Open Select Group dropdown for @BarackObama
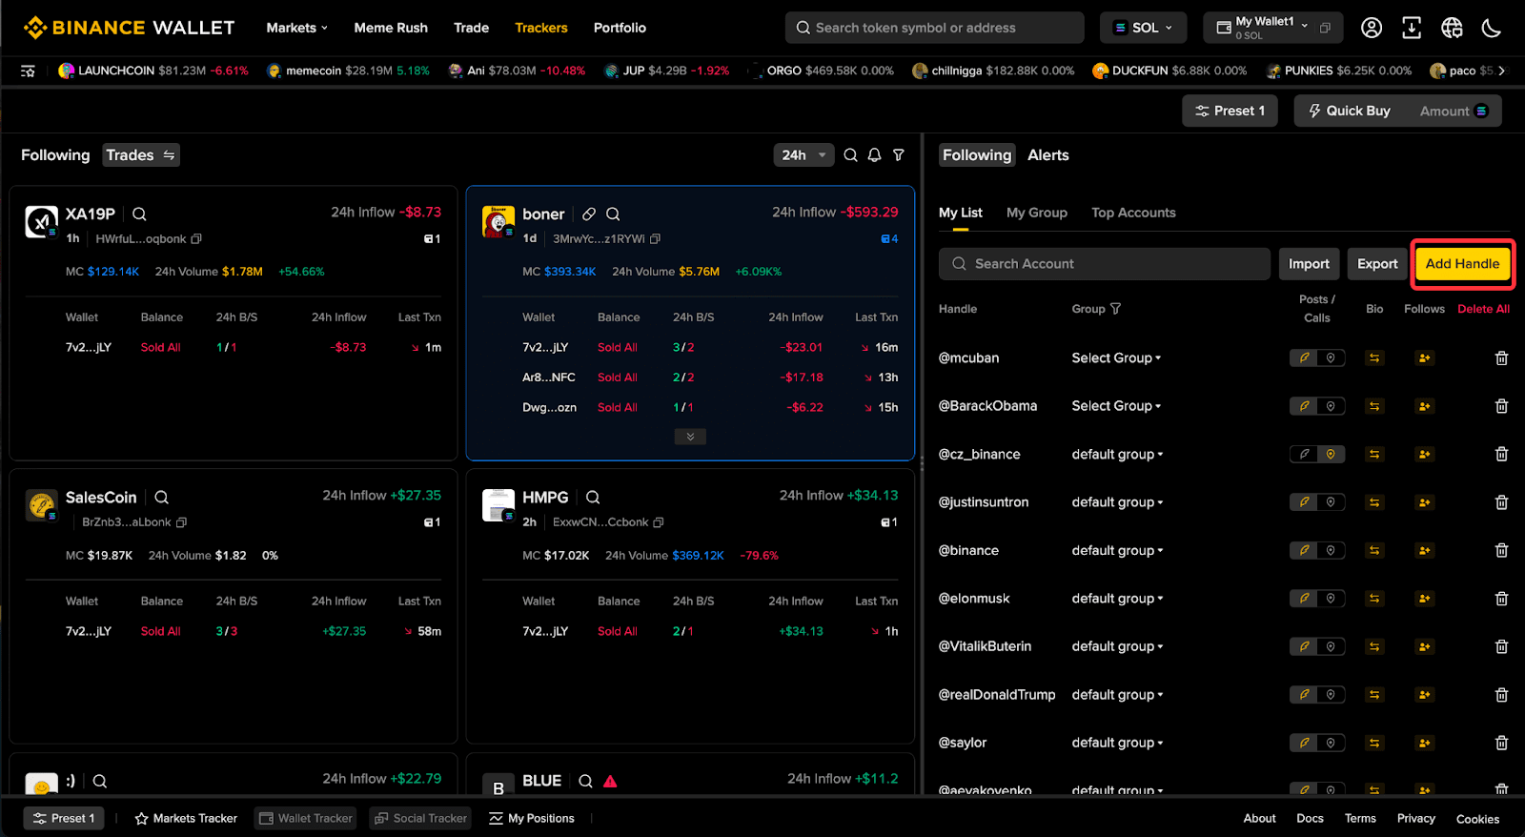The height and width of the screenshot is (837, 1525). tap(1116, 405)
